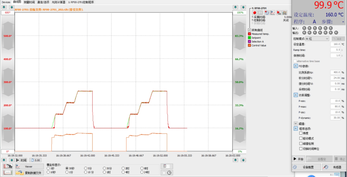The height and width of the screenshot is (177, 347).
Task: Collapse the 功率调整 section
Action: coord(296,95)
